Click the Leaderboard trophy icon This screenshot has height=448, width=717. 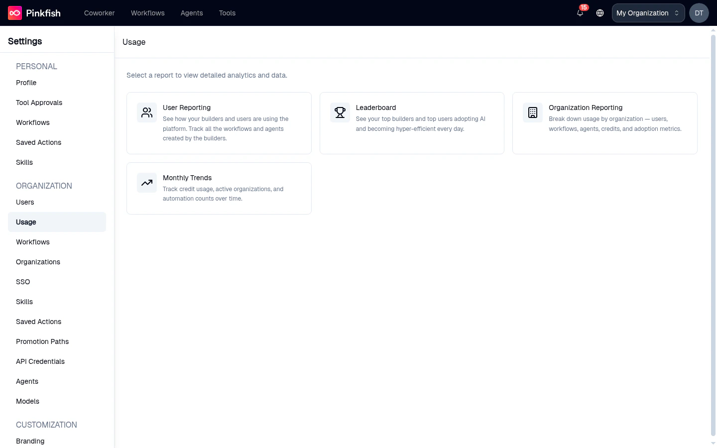click(340, 112)
